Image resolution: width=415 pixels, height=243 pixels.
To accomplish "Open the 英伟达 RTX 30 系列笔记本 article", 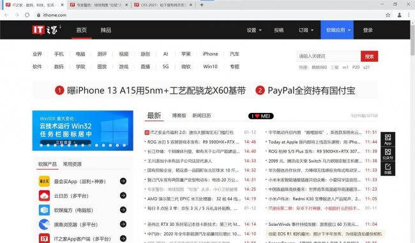I will pos(193,225).
